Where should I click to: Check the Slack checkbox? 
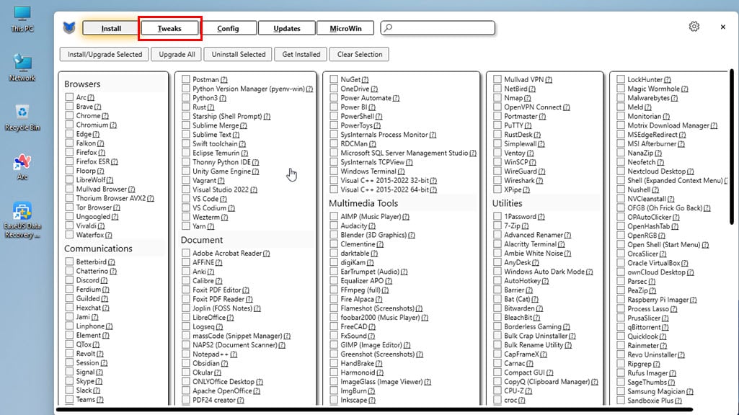70,390
